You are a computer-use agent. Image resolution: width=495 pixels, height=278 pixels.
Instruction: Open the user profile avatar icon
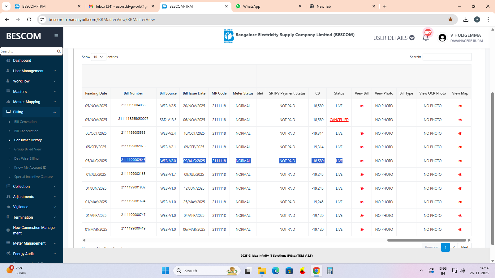click(442, 38)
